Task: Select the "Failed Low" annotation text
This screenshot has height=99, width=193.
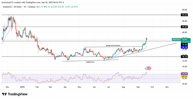Action: pyautogui.click(x=90, y=62)
